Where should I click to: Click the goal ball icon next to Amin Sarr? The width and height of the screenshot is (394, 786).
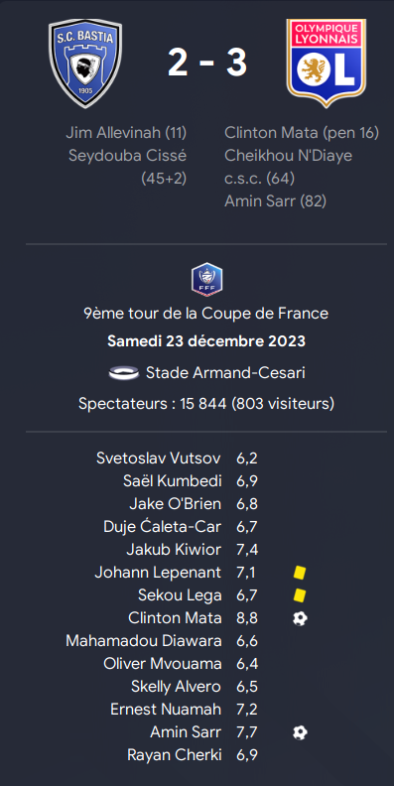300,732
